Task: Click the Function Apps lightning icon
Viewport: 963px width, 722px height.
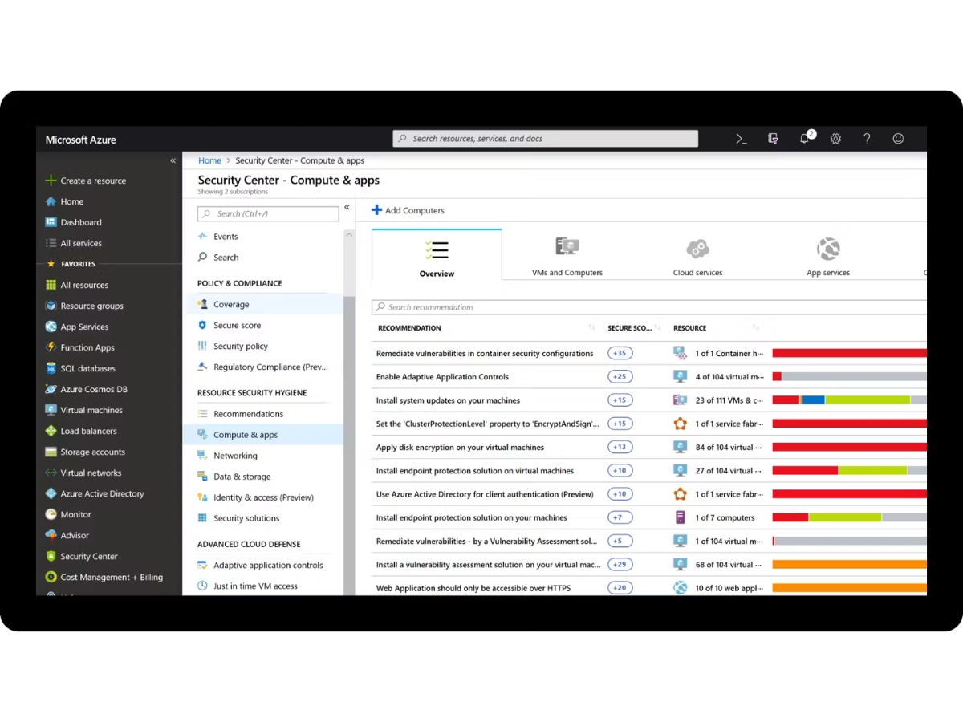Action: [x=51, y=347]
